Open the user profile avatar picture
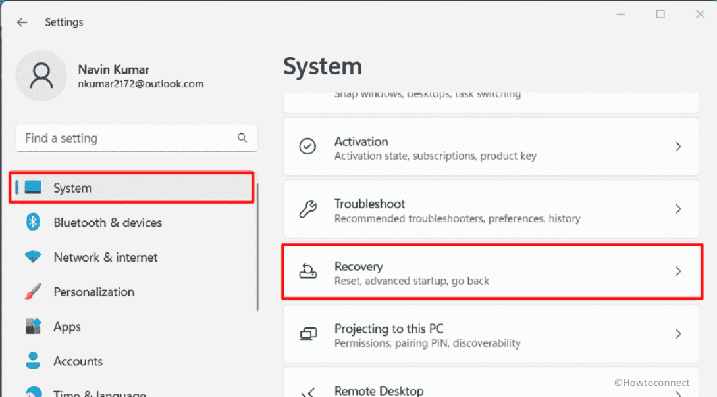717x397 pixels. (x=41, y=76)
